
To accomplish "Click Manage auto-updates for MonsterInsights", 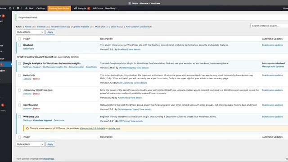I will click(273, 67).
